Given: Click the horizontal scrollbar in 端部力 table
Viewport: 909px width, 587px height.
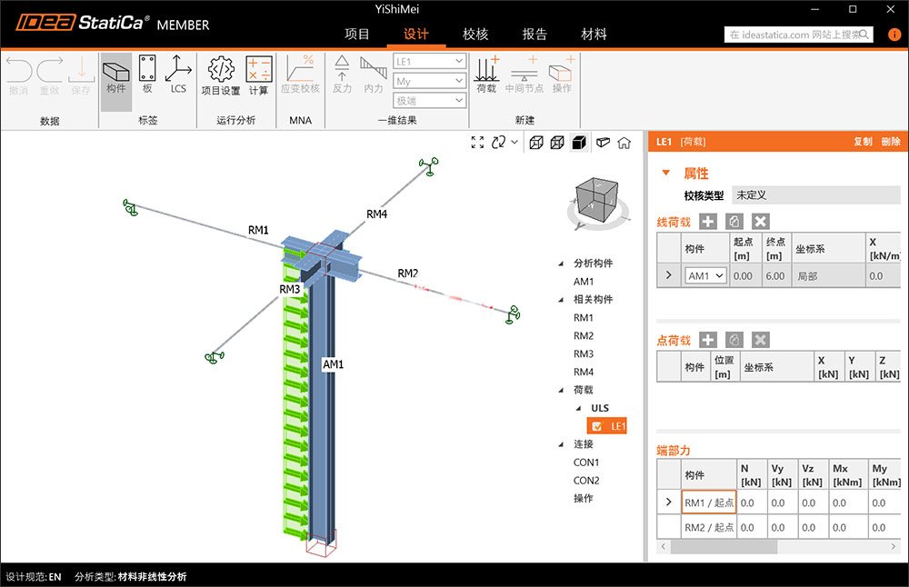Looking at the screenshot, I should click(x=724, y=546).
